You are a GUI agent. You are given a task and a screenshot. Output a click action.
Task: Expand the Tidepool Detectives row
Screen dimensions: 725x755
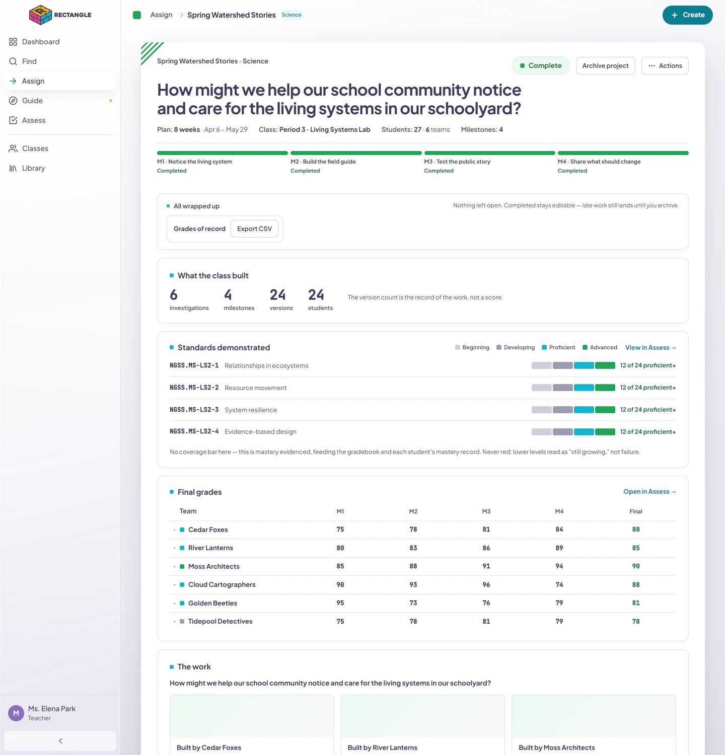(x=175, y=622)
